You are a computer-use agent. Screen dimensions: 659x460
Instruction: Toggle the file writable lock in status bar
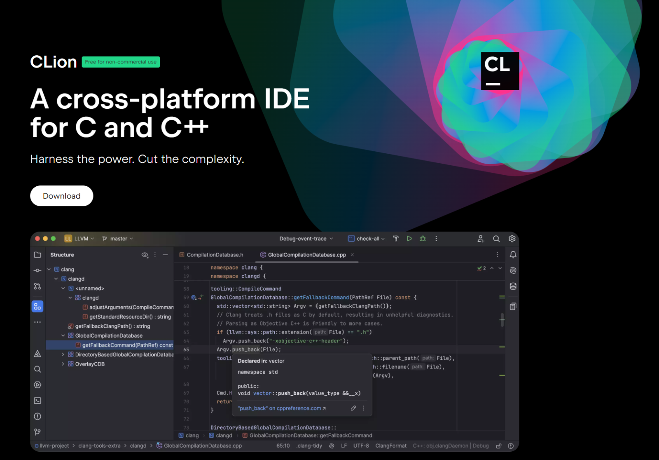point(499,446)
